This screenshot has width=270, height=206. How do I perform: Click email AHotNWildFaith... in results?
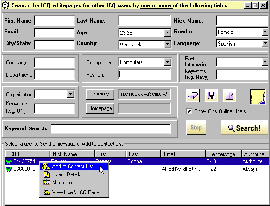click(x=181, y=169)
